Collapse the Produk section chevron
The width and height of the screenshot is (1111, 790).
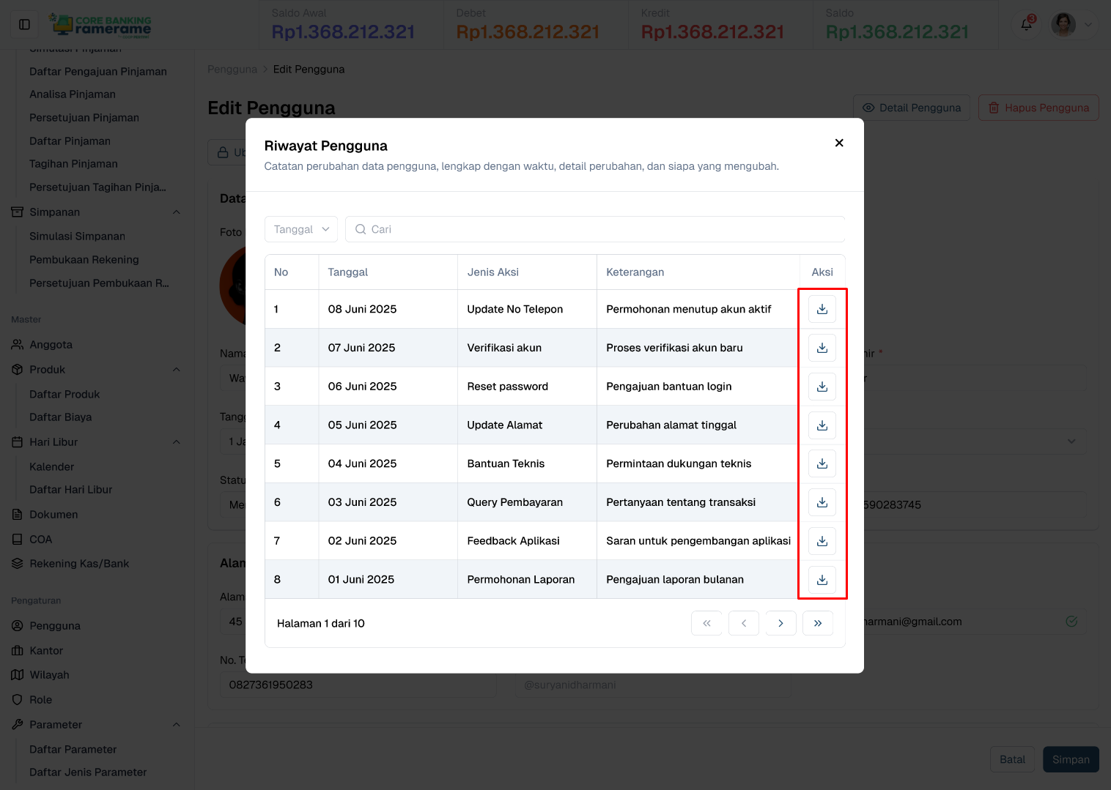[x=176, y=370]
